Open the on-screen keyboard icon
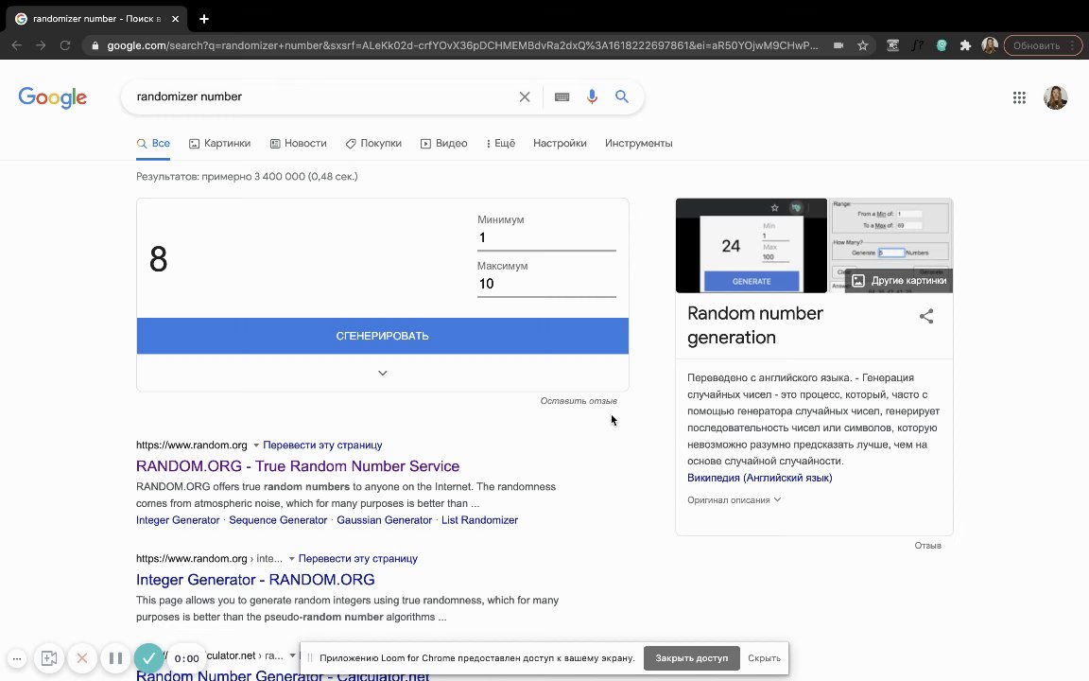Image resolution: width=1089 pixels, height=681 pixels. [562, 96]
